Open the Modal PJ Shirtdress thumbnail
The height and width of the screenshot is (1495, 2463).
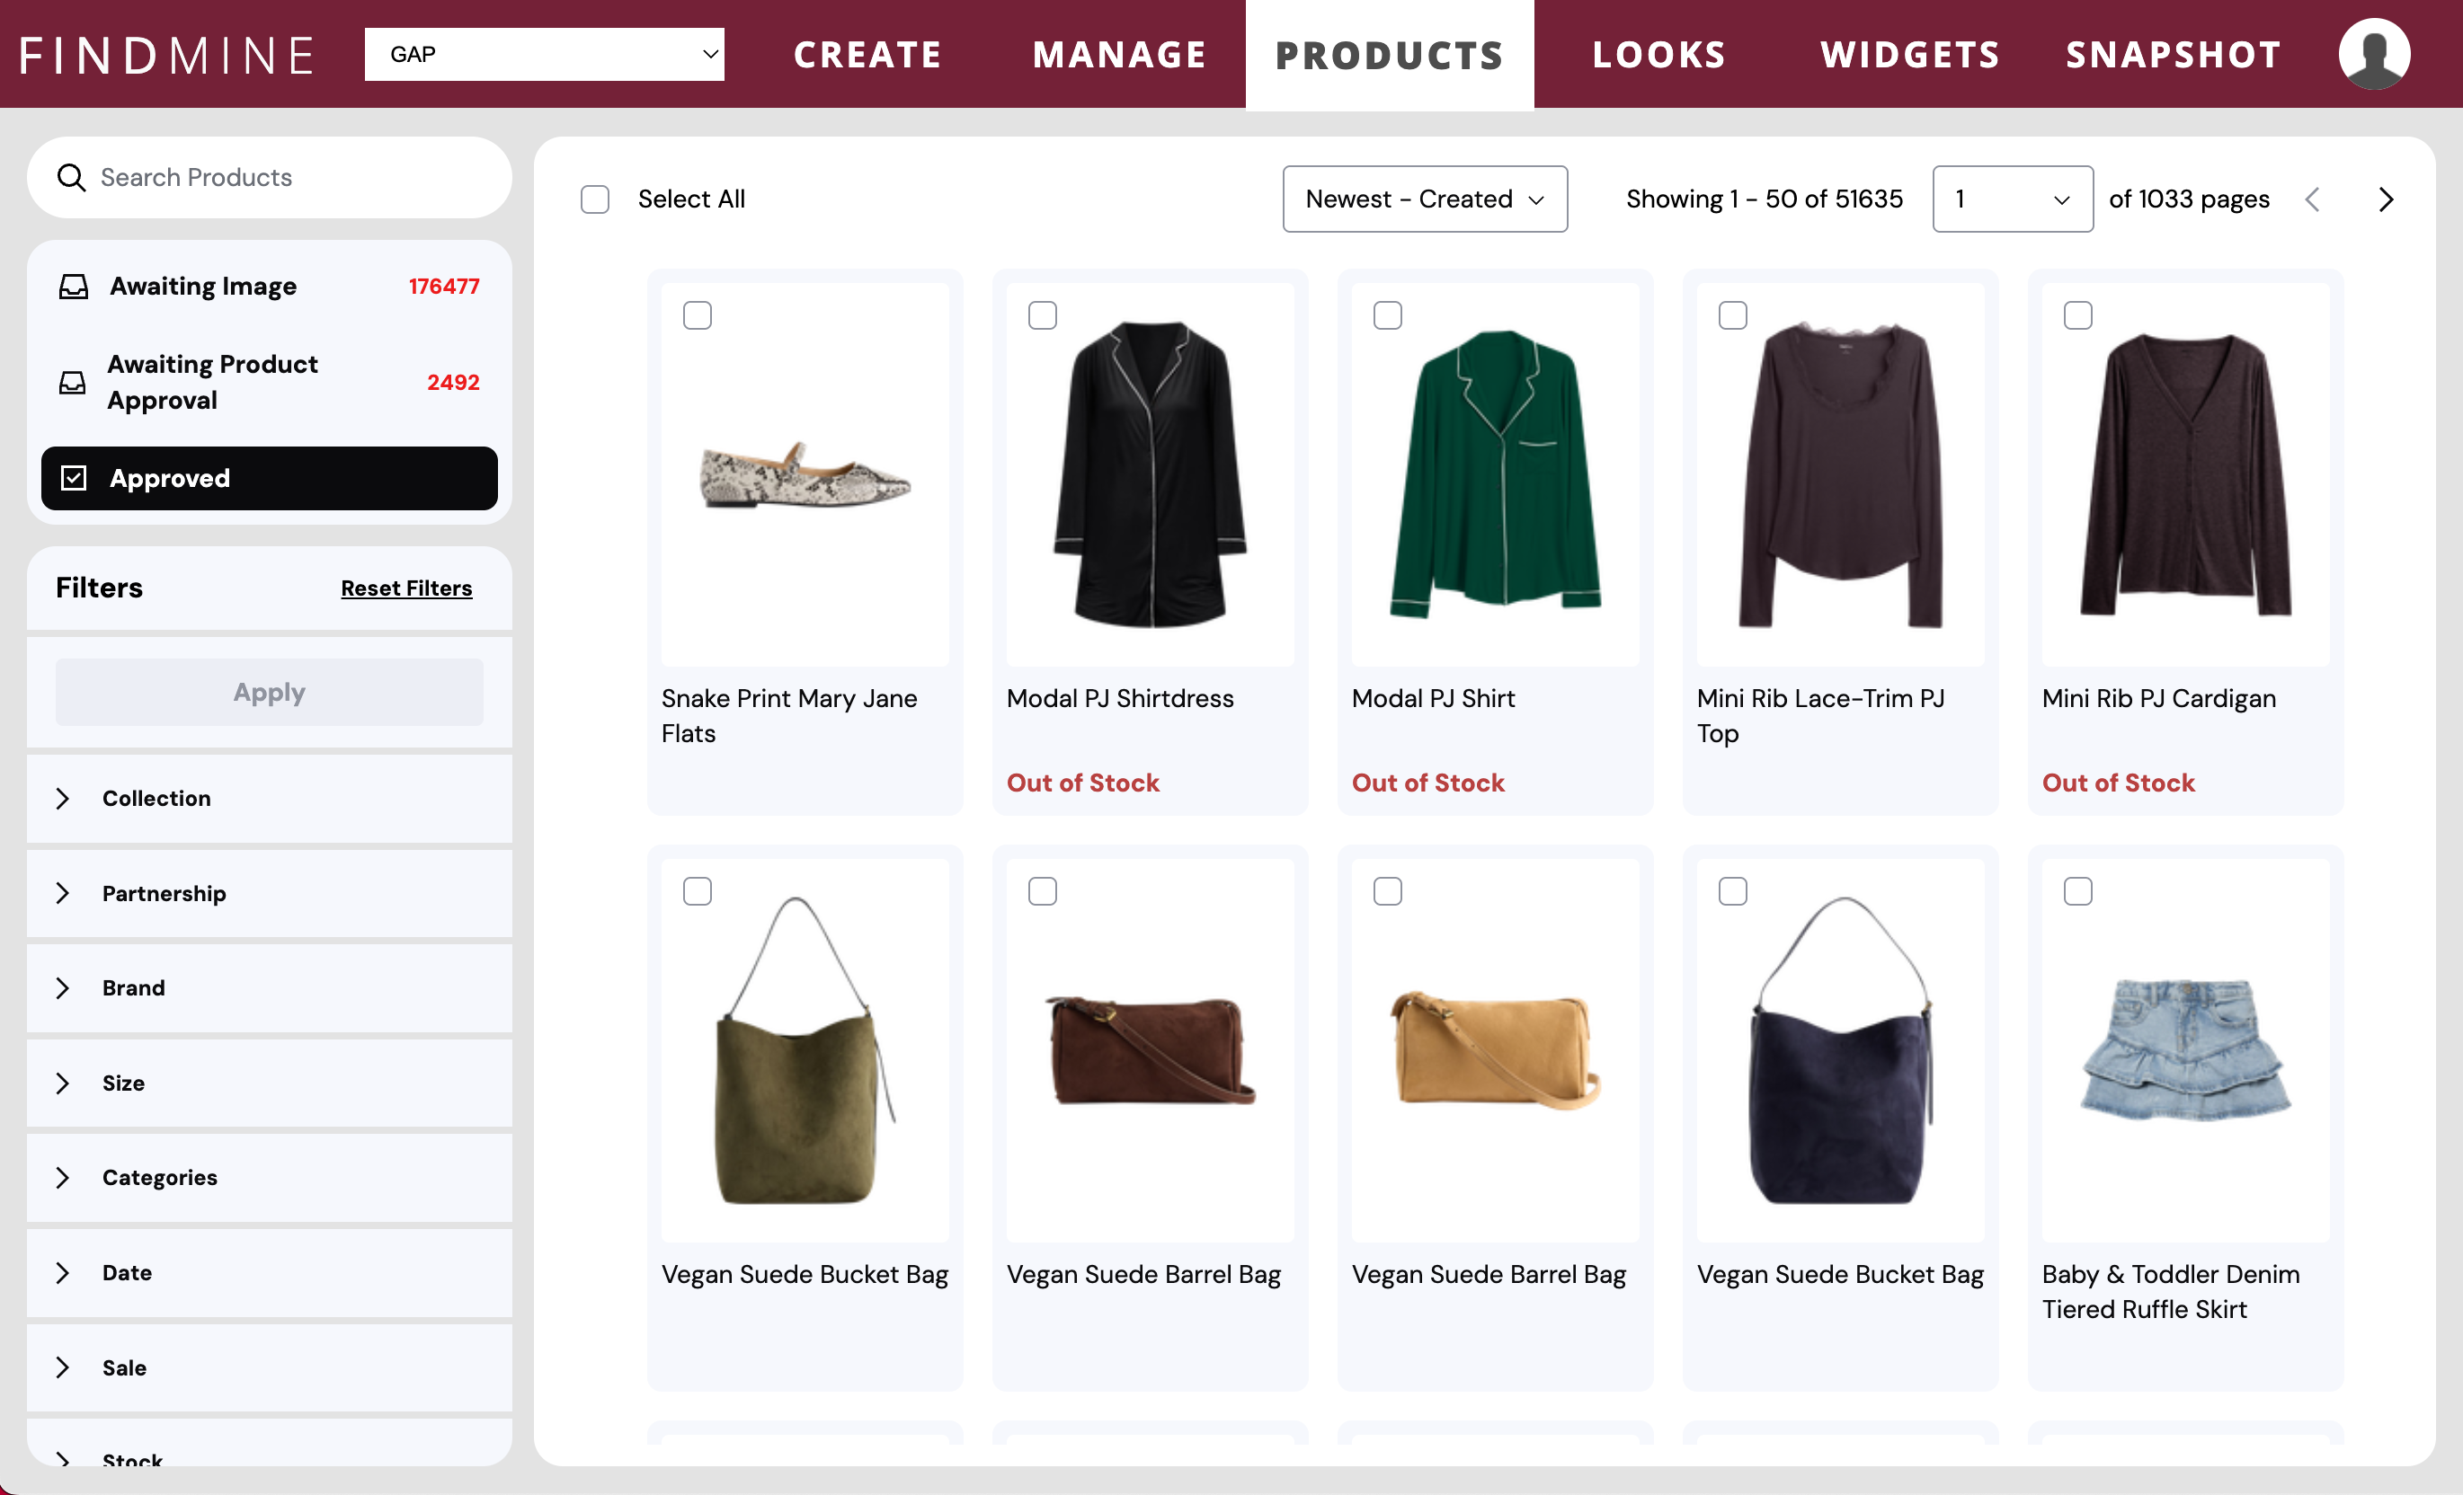1151,474
